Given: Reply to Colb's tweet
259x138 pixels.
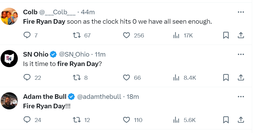Looking at the screenshot, I should (27, 35).
